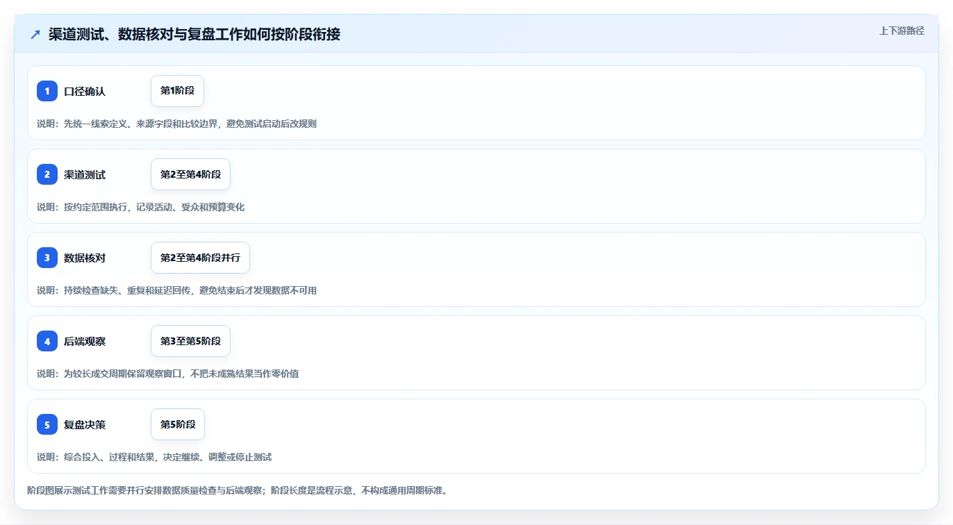Click the 第2至第4阶段 stage chip
This screenshot has height=525, width=953.
pyautogui.click(x=190, y=174)
